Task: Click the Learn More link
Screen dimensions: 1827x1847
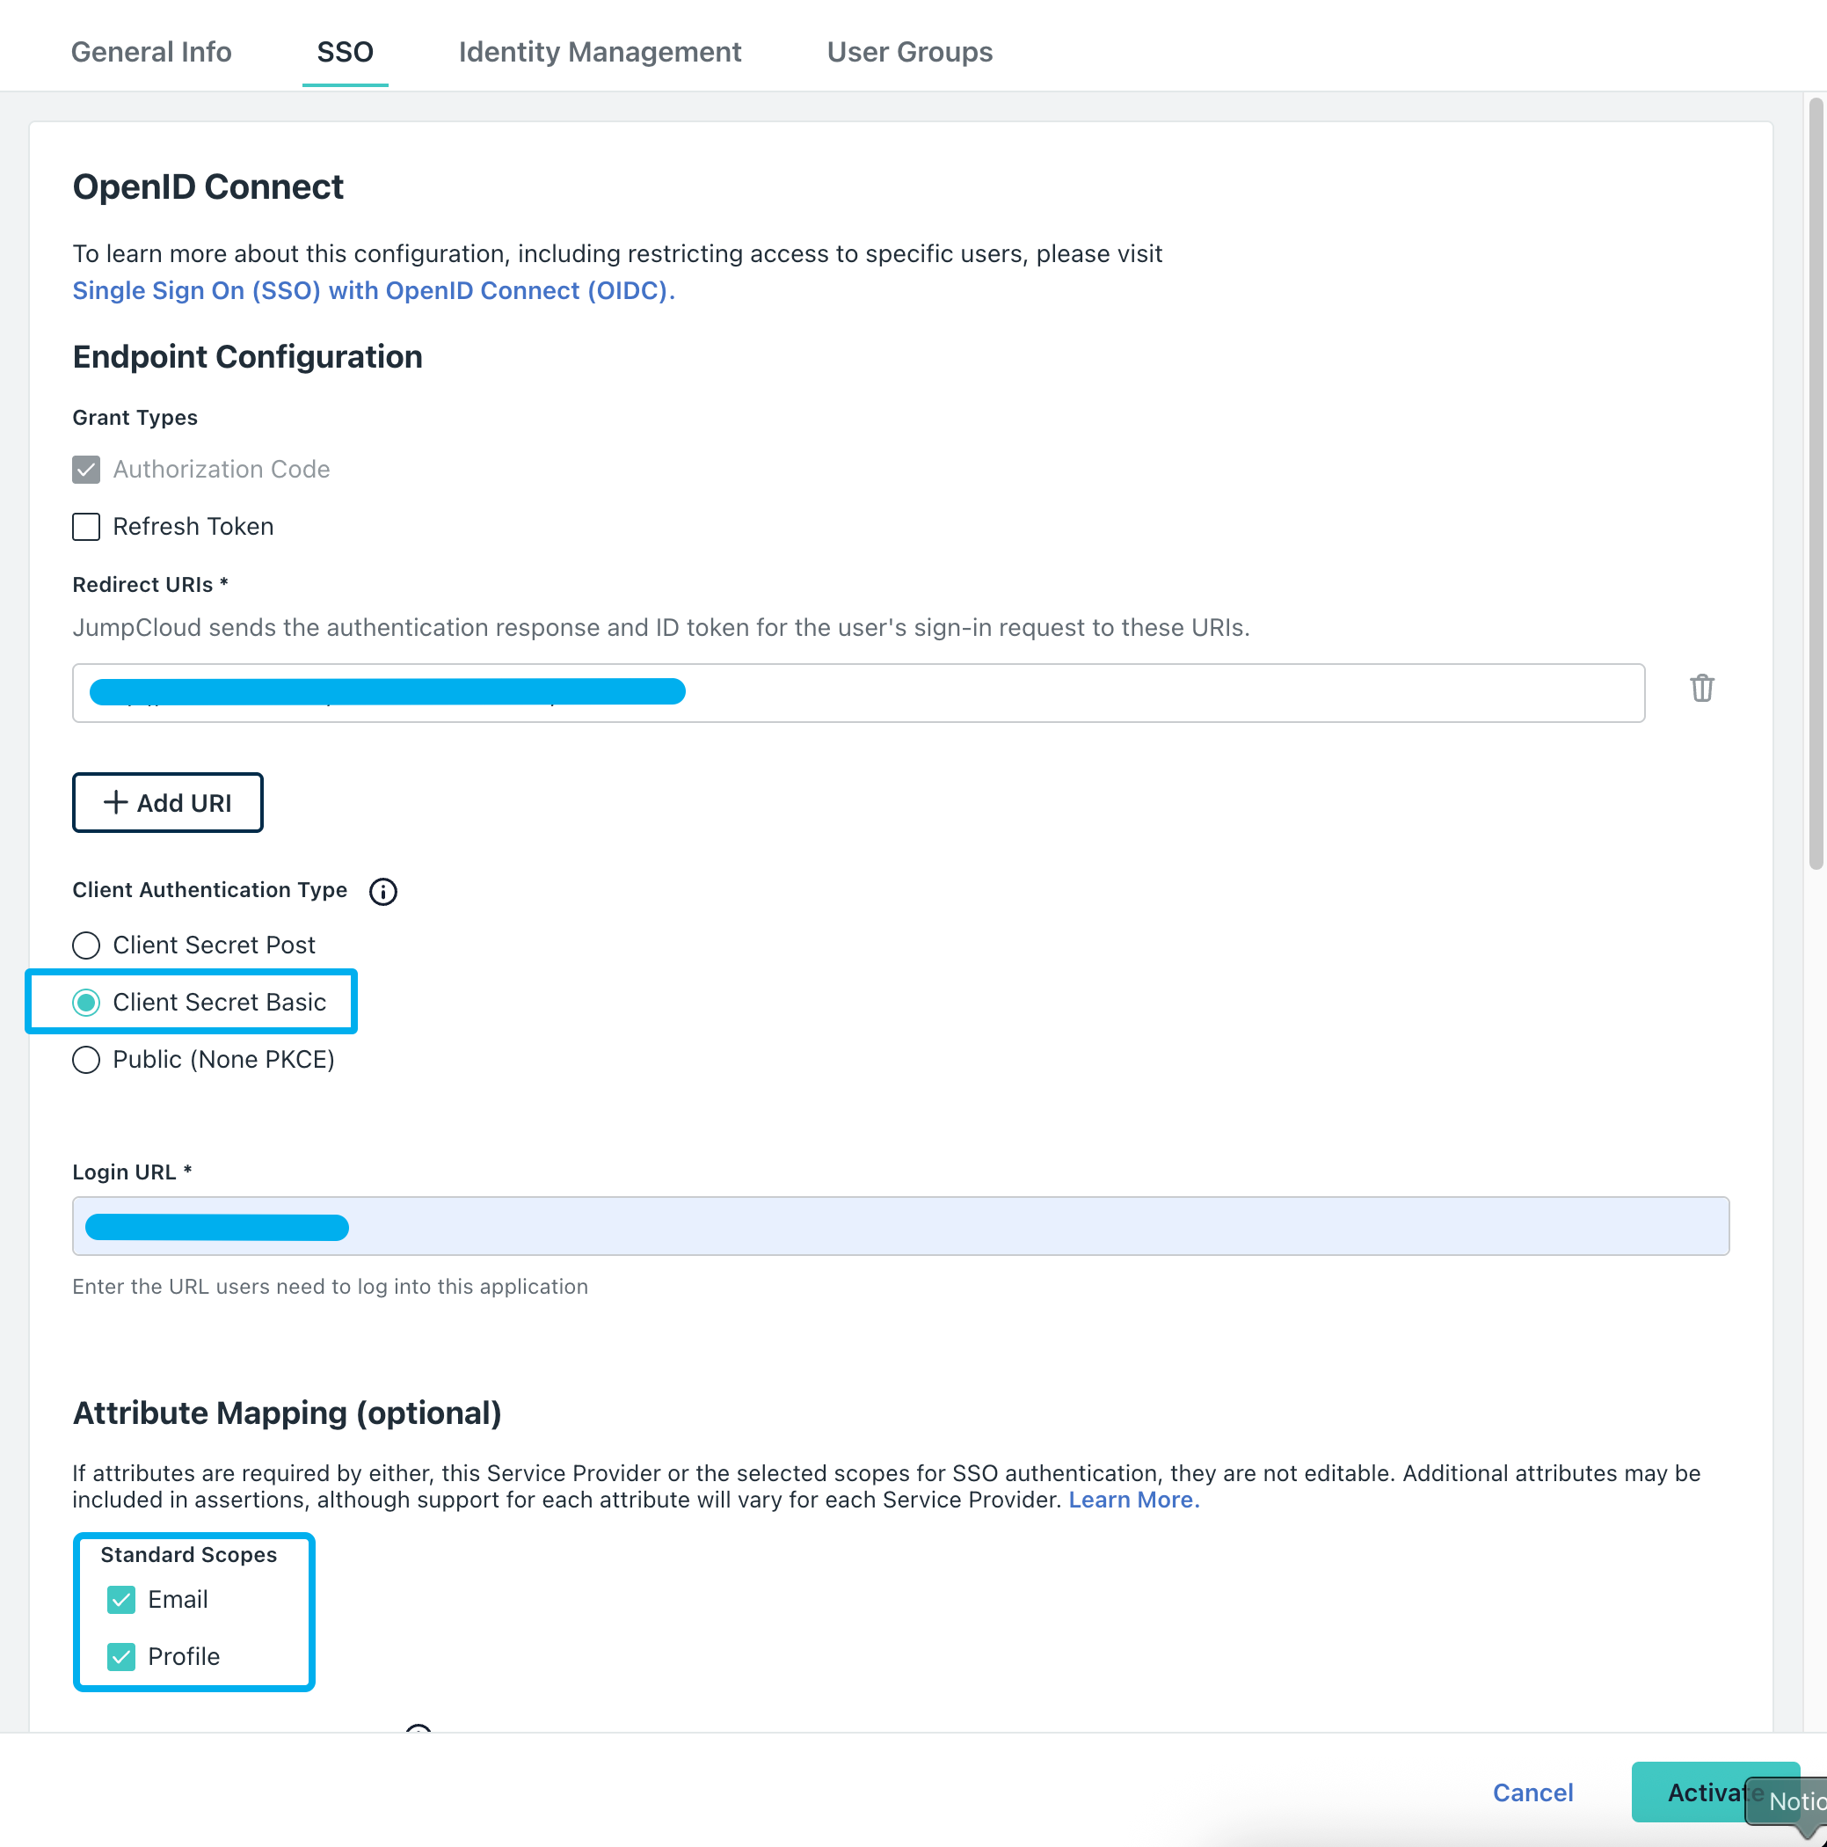Action: click(1132, 1500)
